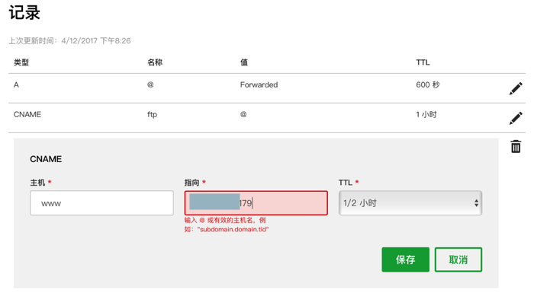534x296 pixels.
Task: Click the 记录 page heading
Action: (24, 13)
